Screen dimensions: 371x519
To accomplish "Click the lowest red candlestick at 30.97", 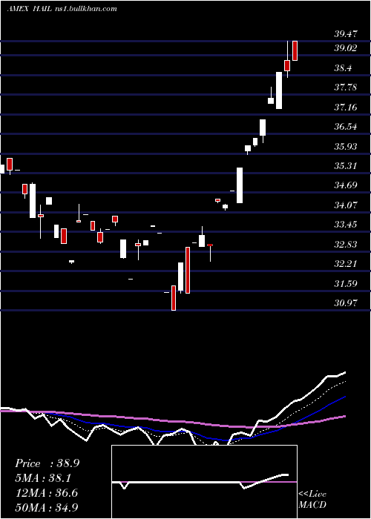I will pos(174,298).
